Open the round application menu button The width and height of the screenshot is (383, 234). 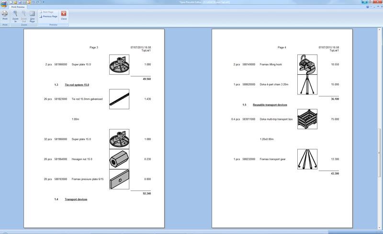(4, 3)
